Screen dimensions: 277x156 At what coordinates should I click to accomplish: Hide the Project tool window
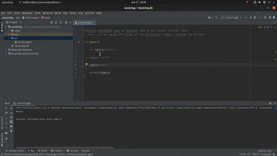click(x=71, y=23)
